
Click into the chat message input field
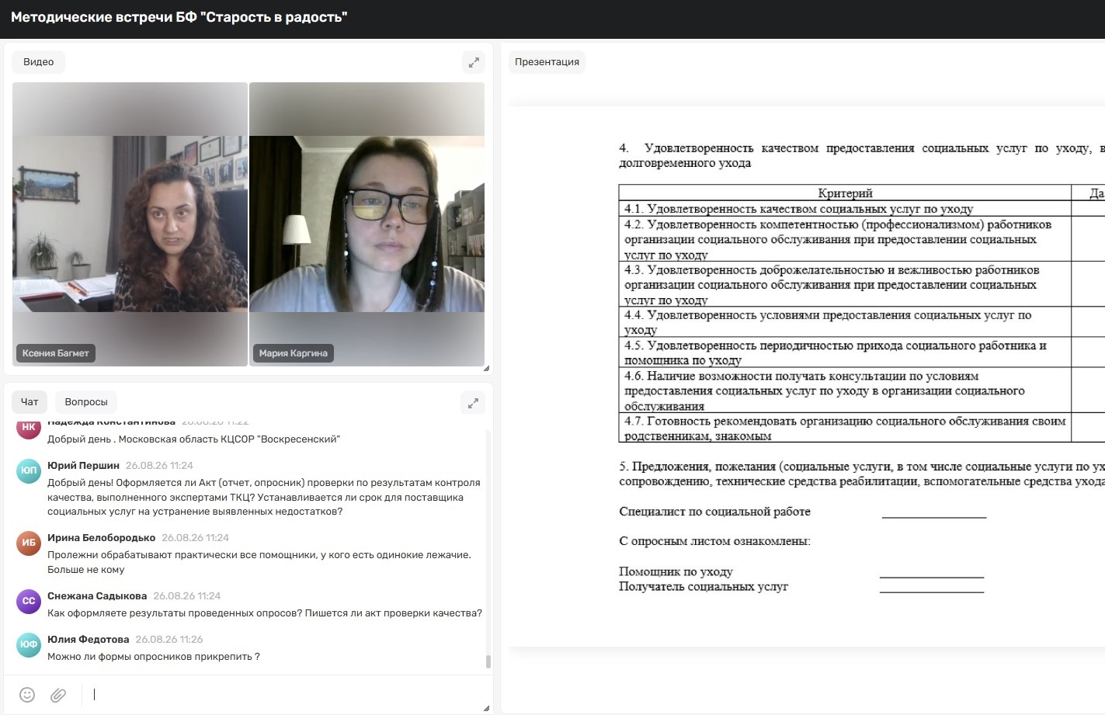(283, 695)
